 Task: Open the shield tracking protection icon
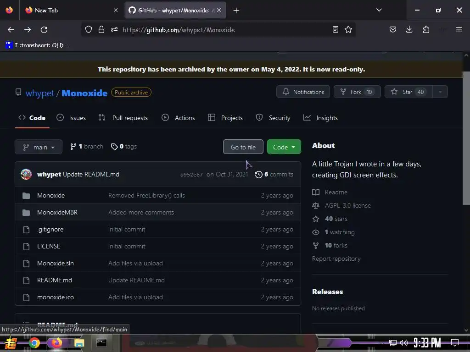coord(89,29)
